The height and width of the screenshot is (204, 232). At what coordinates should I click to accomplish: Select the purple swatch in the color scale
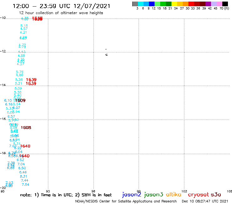point(208,4)
